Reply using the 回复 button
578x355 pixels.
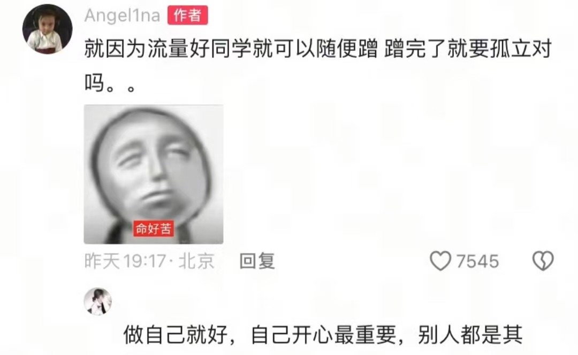(257, 261)
